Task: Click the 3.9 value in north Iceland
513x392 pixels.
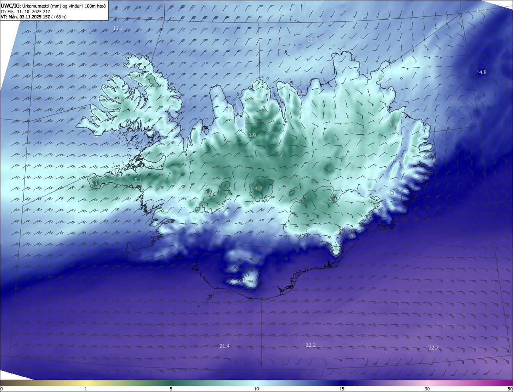Action: tap(252, 135)
